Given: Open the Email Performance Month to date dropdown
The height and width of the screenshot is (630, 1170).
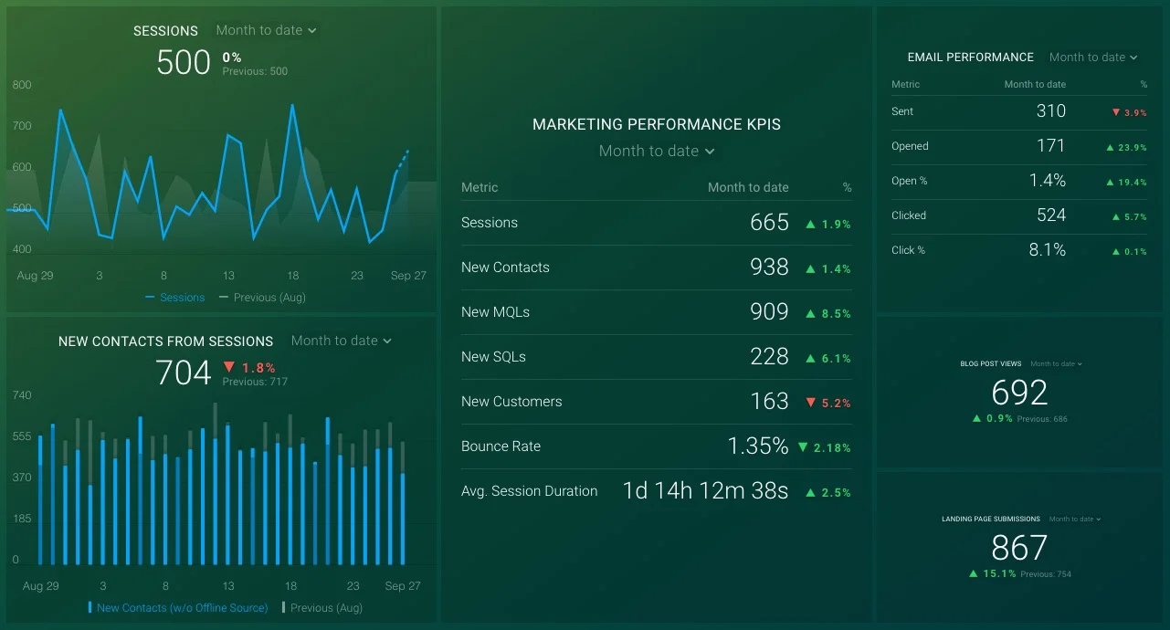Looking at the screenshot, I should pyautogui.click(x=1092, y=57).
